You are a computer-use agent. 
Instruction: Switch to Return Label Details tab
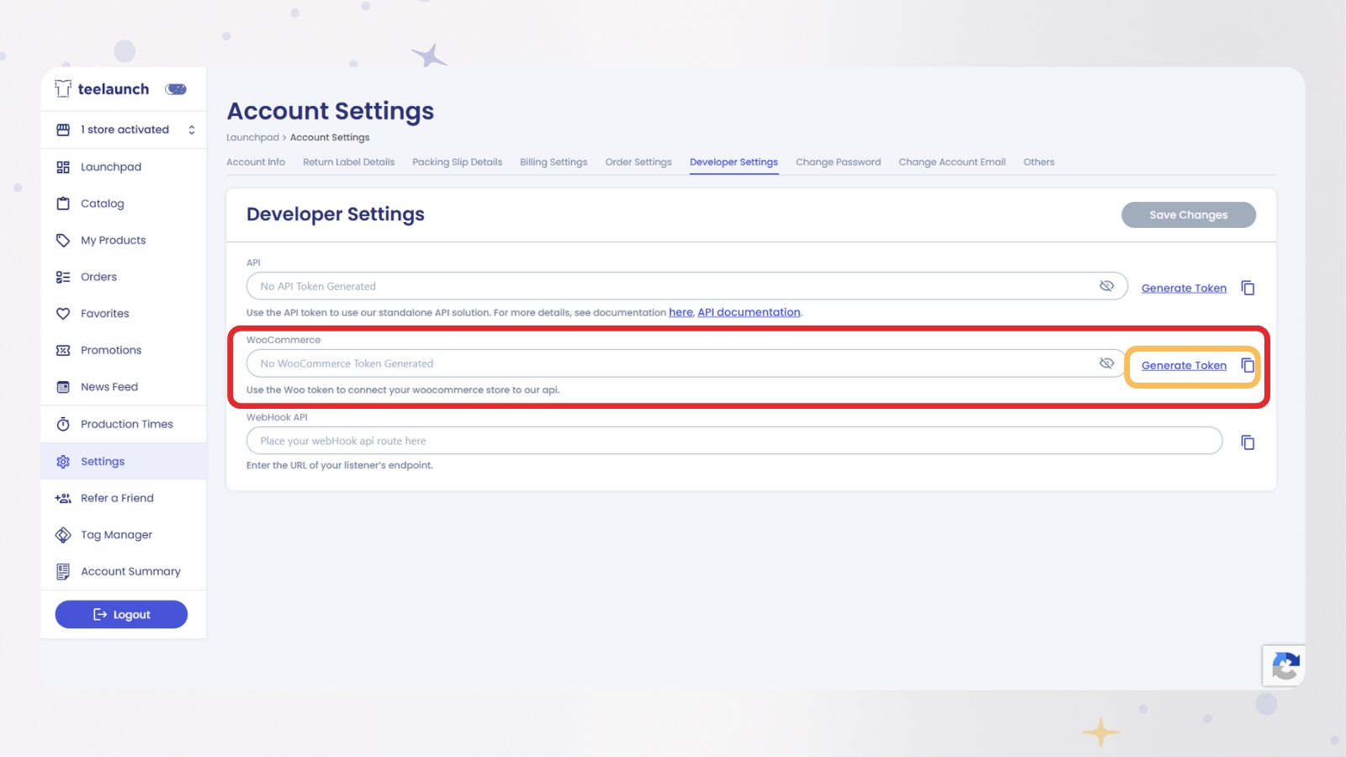pos(348,162)
